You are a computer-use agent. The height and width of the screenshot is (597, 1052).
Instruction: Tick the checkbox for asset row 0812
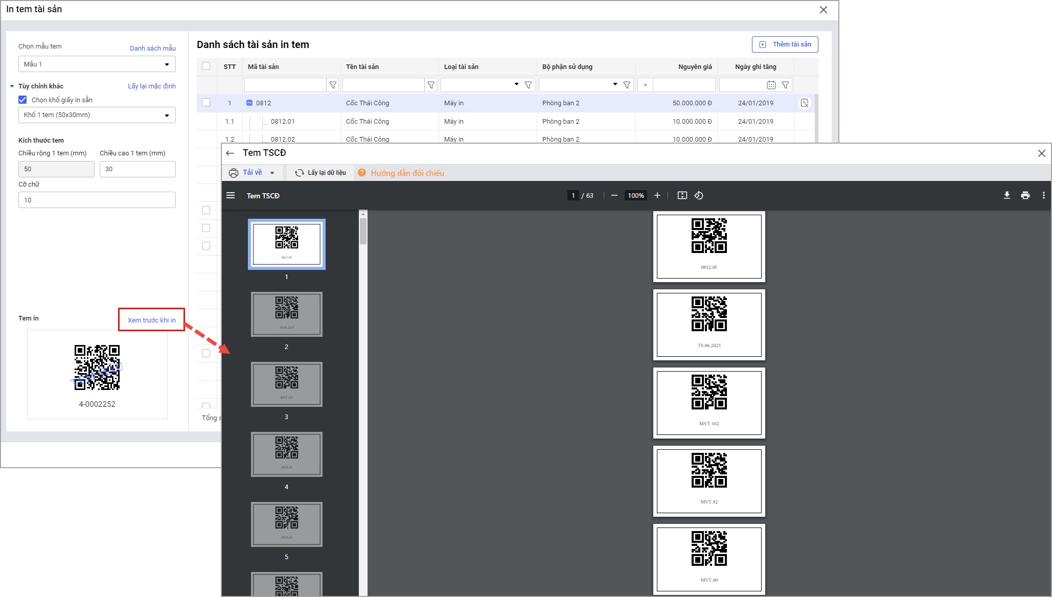[206, 103]
